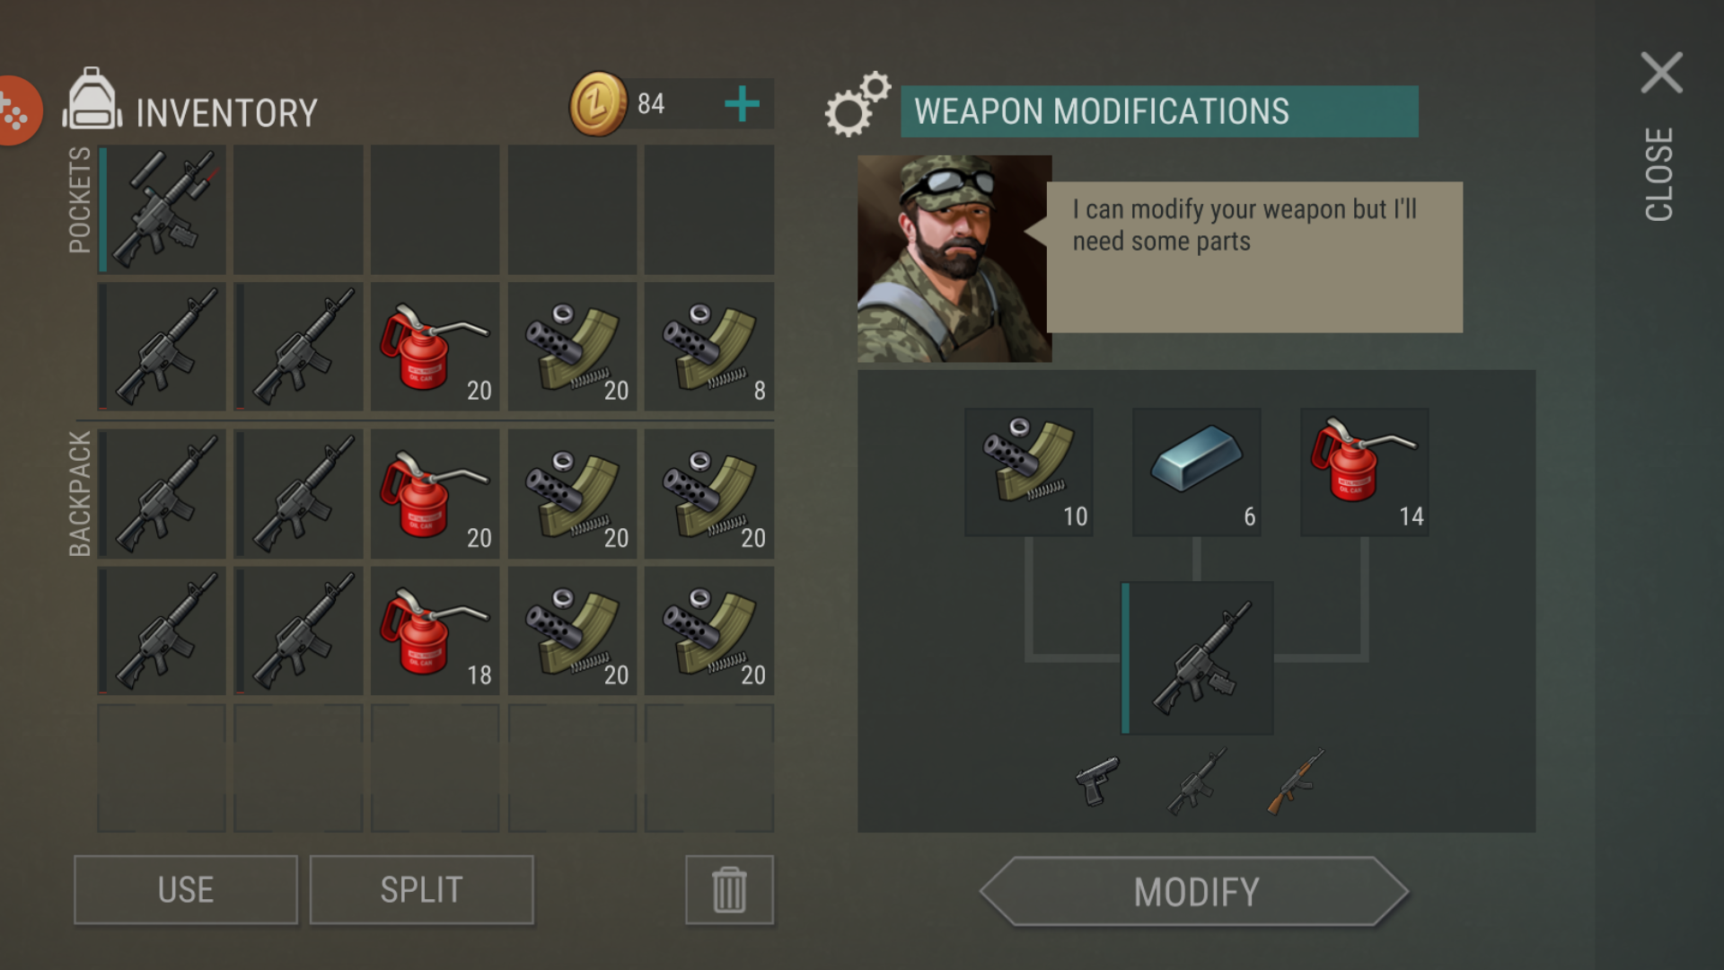Add coins with the plus icon
This screenshot has width=1724, height=970.
click(742, 104)
